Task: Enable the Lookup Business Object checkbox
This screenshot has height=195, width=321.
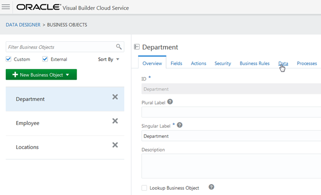Action: (144, 188)
